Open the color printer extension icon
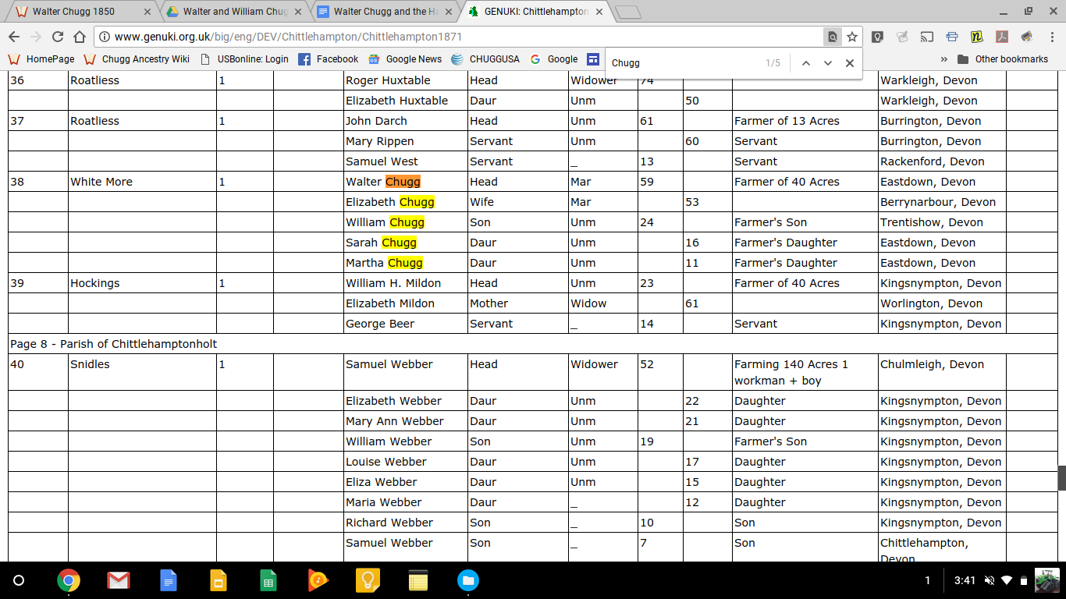1066x599 pixels. [x=1026, y=37]
